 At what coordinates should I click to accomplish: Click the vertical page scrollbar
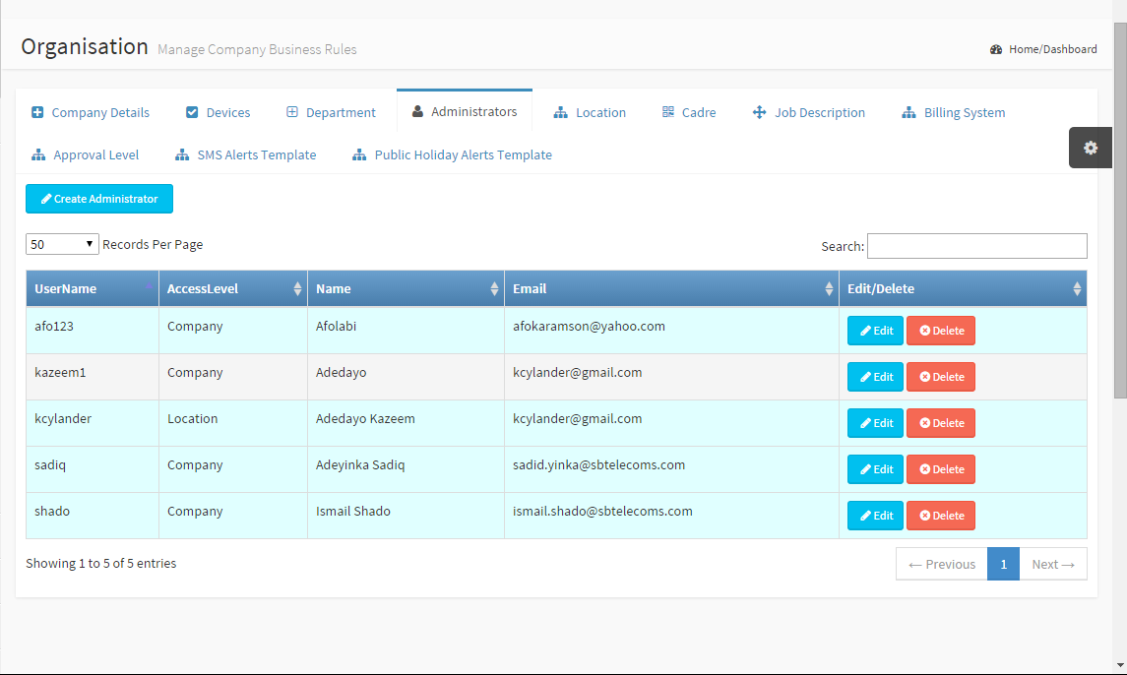point(1119,207)
